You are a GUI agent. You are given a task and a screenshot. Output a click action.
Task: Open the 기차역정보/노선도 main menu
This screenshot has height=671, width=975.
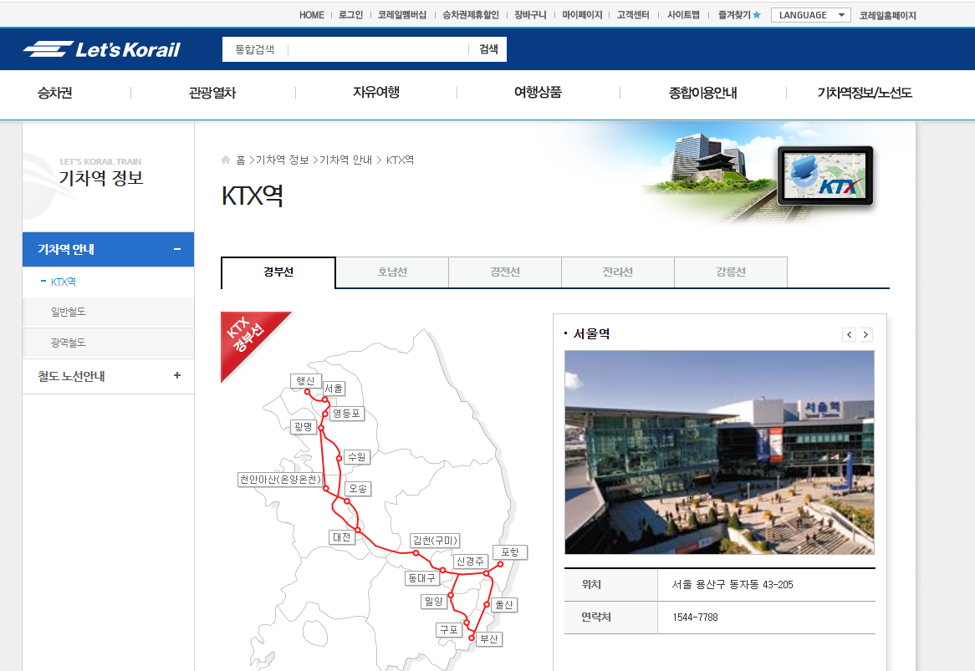tap(865, 93)
